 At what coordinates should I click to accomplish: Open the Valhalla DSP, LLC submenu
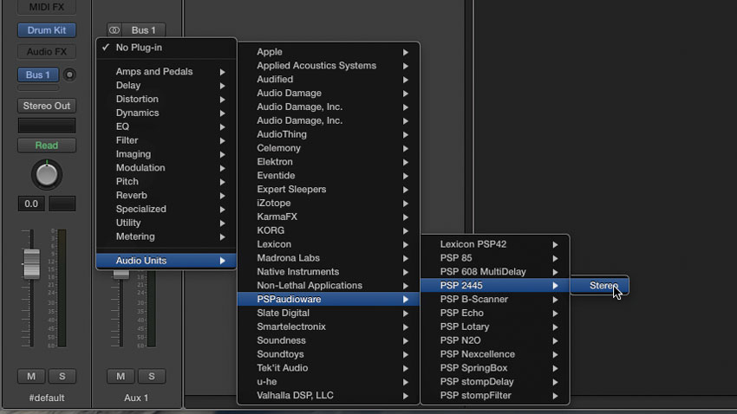click(x=329, y=395)
